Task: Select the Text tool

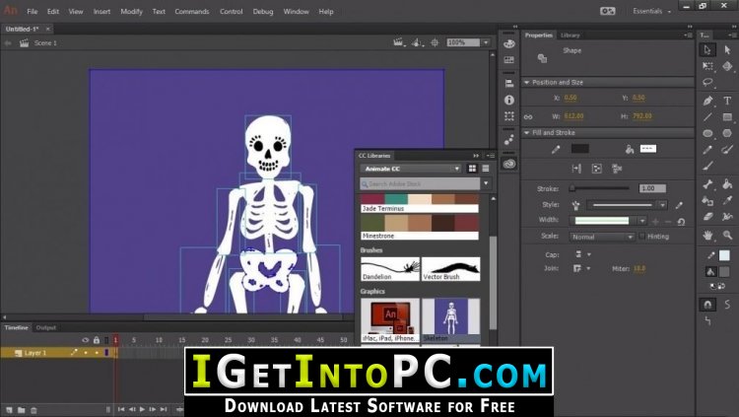Action: point(727,101)
